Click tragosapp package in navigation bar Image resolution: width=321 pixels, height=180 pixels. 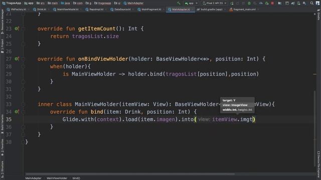tap(102, 3)
